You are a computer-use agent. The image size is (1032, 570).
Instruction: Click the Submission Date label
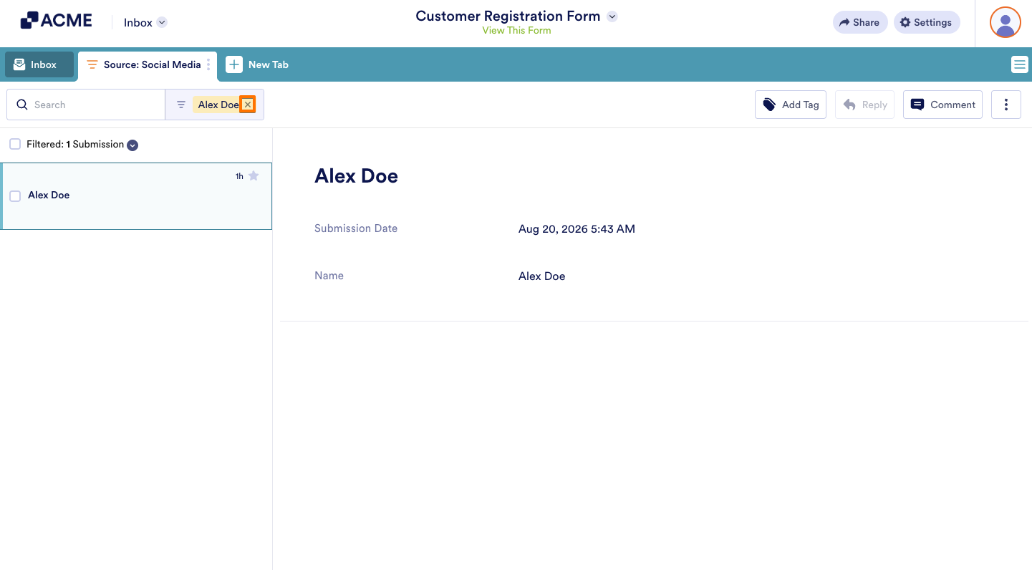tap(356, 228)
